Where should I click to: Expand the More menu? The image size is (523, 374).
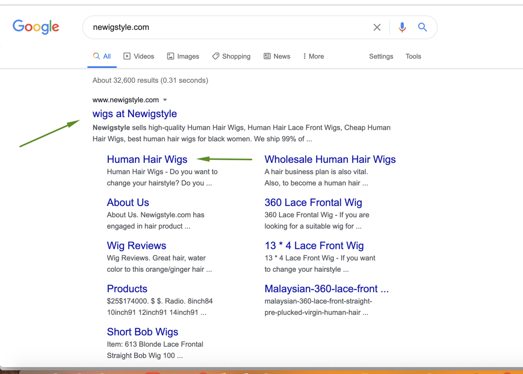(x=313, y=57)
